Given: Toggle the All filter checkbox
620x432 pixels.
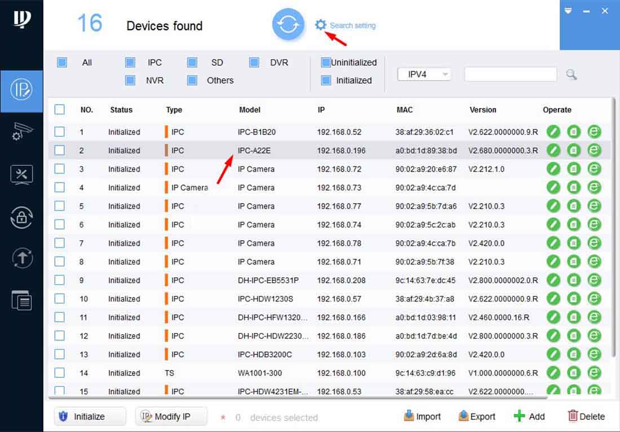Looking at the screenshot, I should coord(62,62).
